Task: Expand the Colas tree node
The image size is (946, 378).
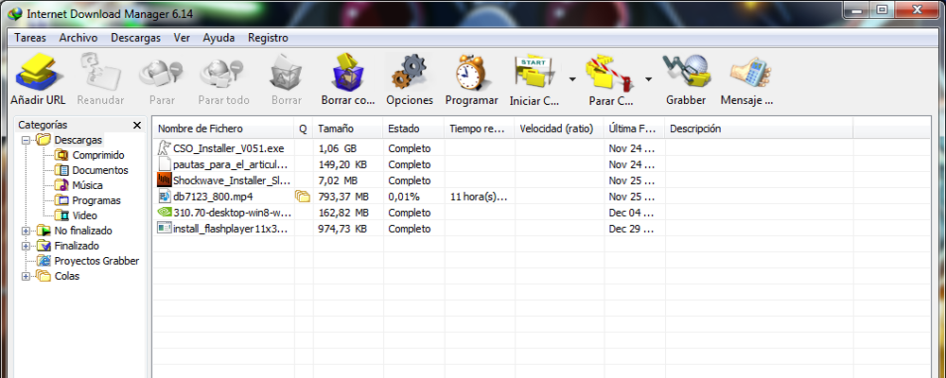Action: click(x=26, y=276)
